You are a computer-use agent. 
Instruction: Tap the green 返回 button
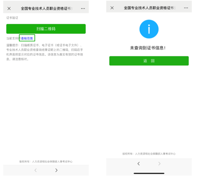(x=149, y=61)
